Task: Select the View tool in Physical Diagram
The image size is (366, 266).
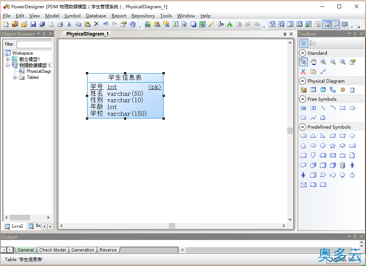Action: pyautogui.click(x=323, y=90)
